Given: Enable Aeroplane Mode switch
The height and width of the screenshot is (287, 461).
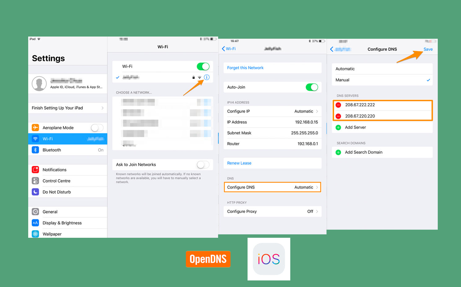Looking at the screenshot, I should pos(97,128).
